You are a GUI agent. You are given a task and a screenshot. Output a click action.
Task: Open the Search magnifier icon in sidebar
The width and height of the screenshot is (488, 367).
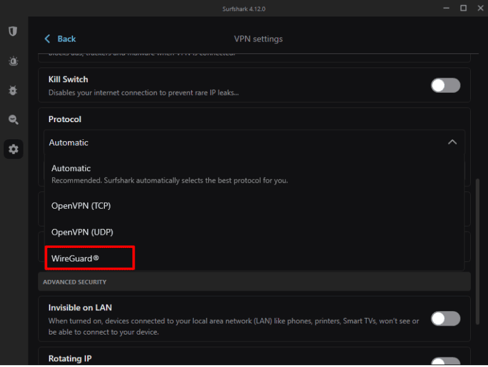coord(13,120)
